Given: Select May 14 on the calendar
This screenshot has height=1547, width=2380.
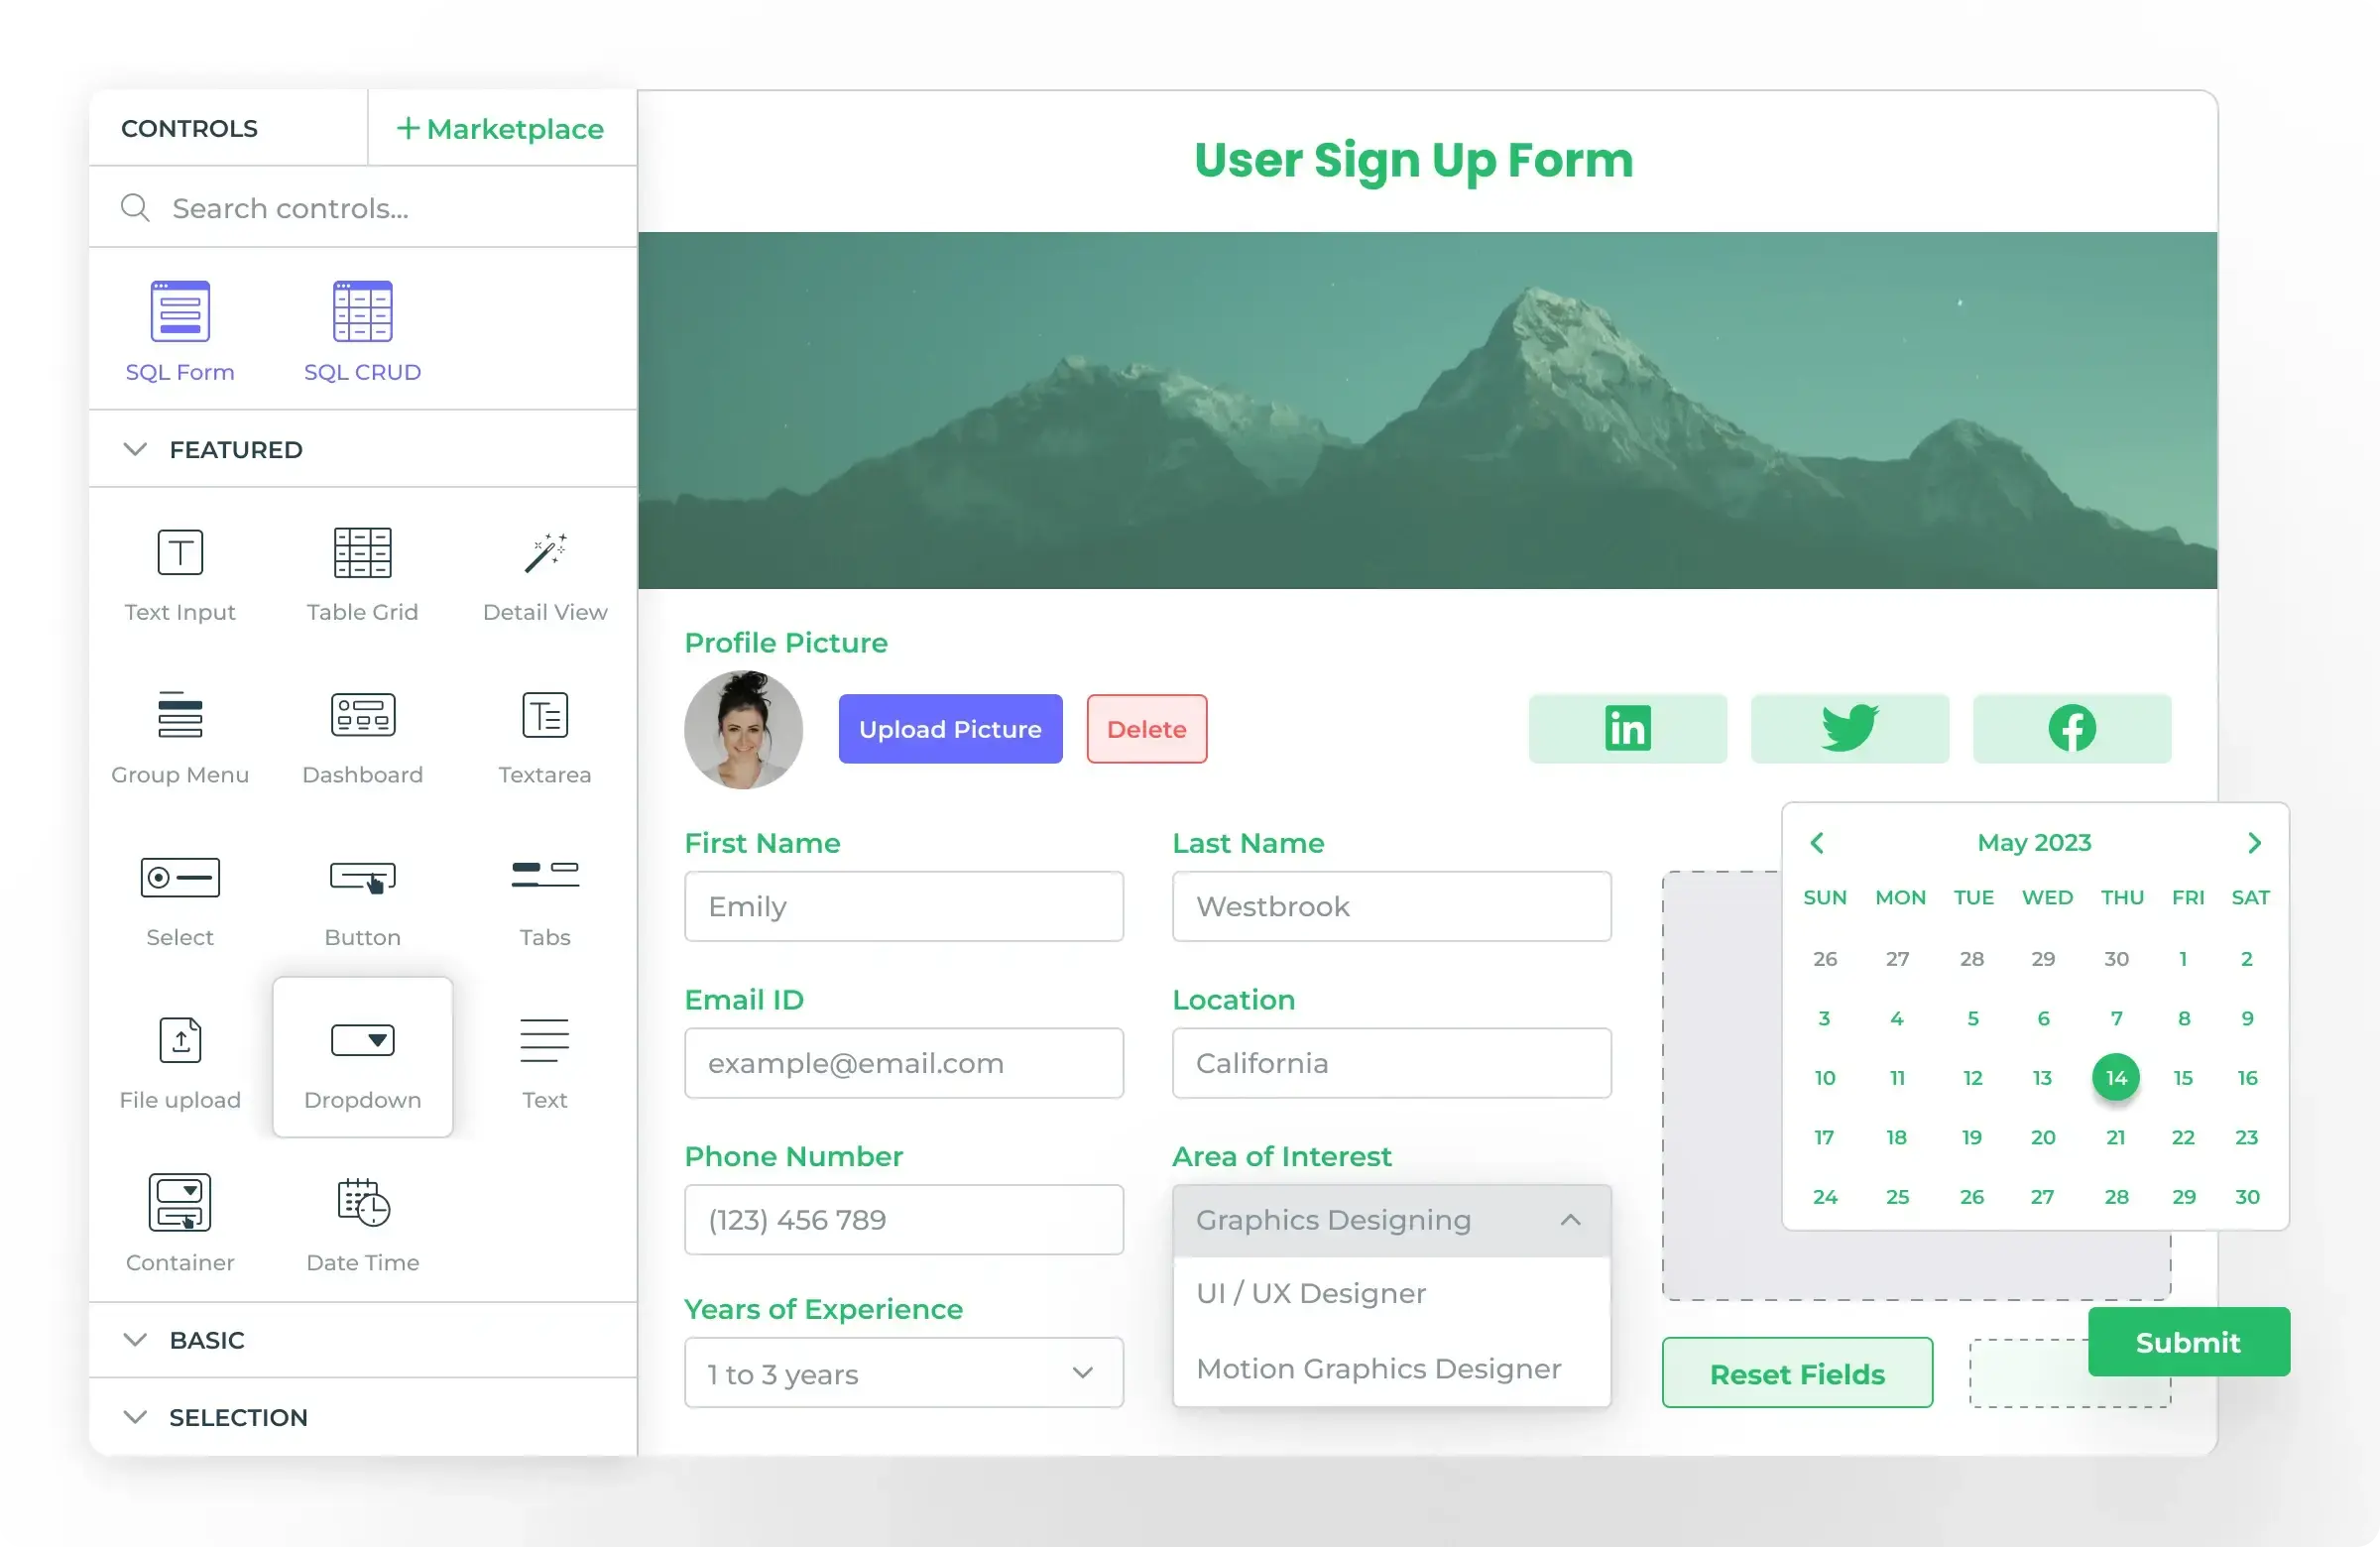Looking at the screenshot, I should pyautogui.click(x=2114, y=1075).
